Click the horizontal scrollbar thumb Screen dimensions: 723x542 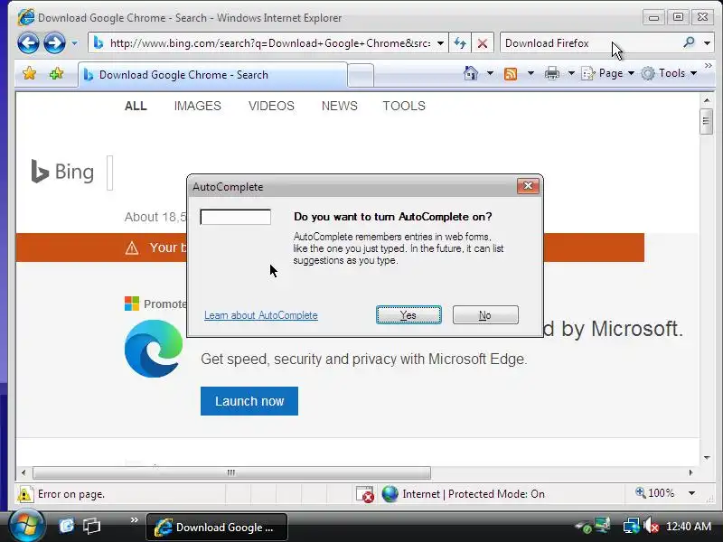coord(231,472)
